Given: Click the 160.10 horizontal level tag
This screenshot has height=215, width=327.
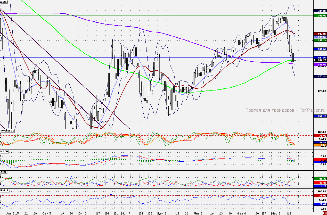Looking at the screenshot, I should point(320,116).
